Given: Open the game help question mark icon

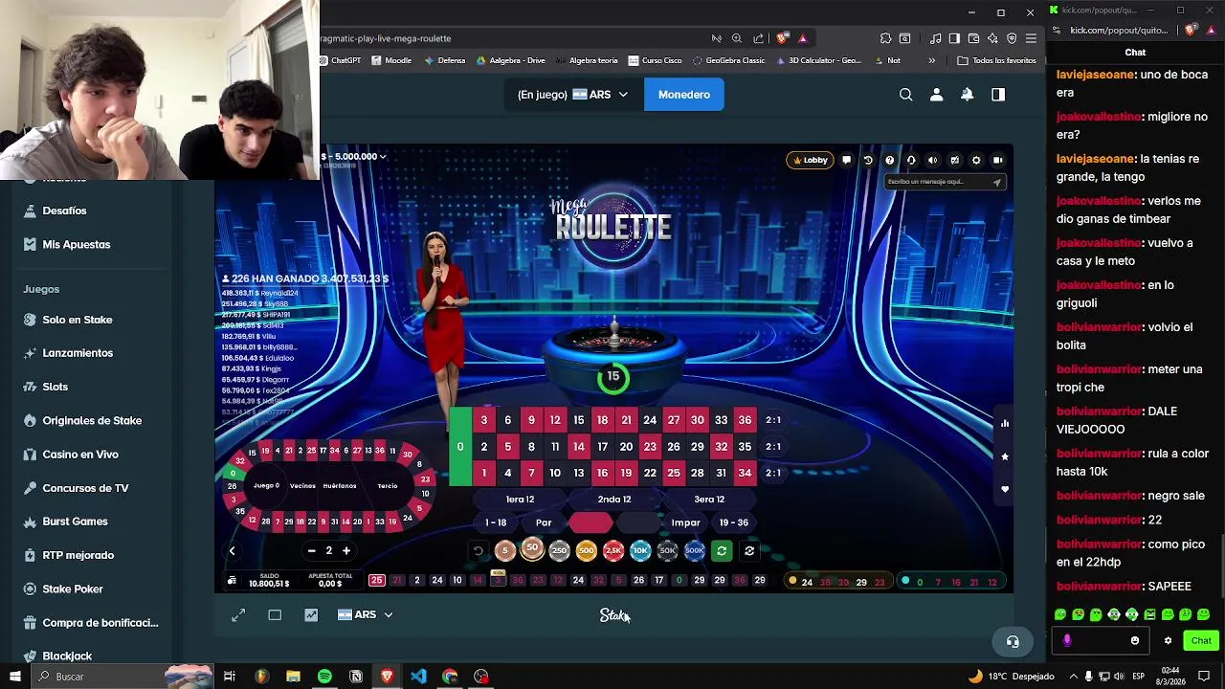Looking at the screenshot, I should [889, 161].
